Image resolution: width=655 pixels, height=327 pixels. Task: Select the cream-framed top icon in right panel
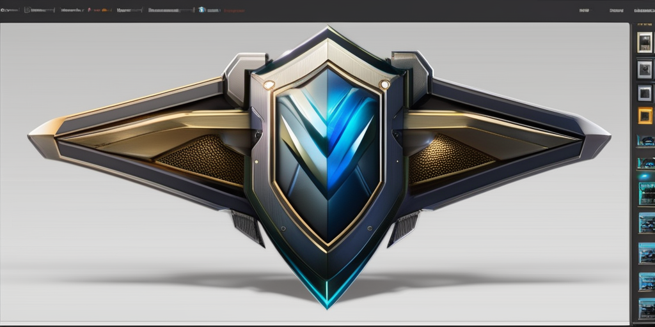(645, 42)
